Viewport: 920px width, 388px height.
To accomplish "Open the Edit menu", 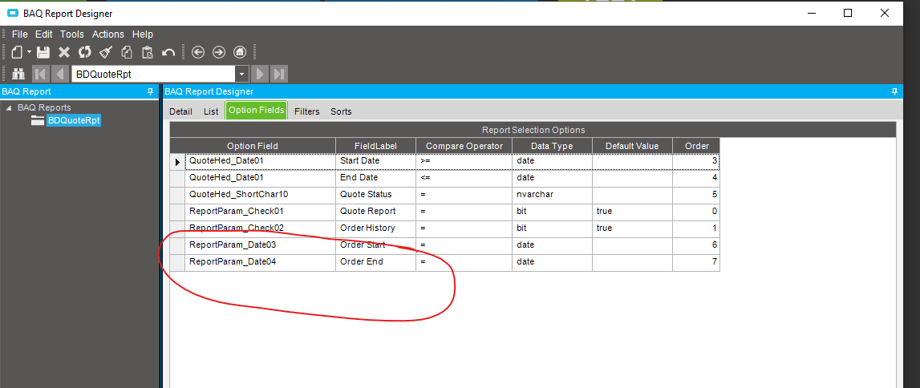I will [x=44, y=34].
